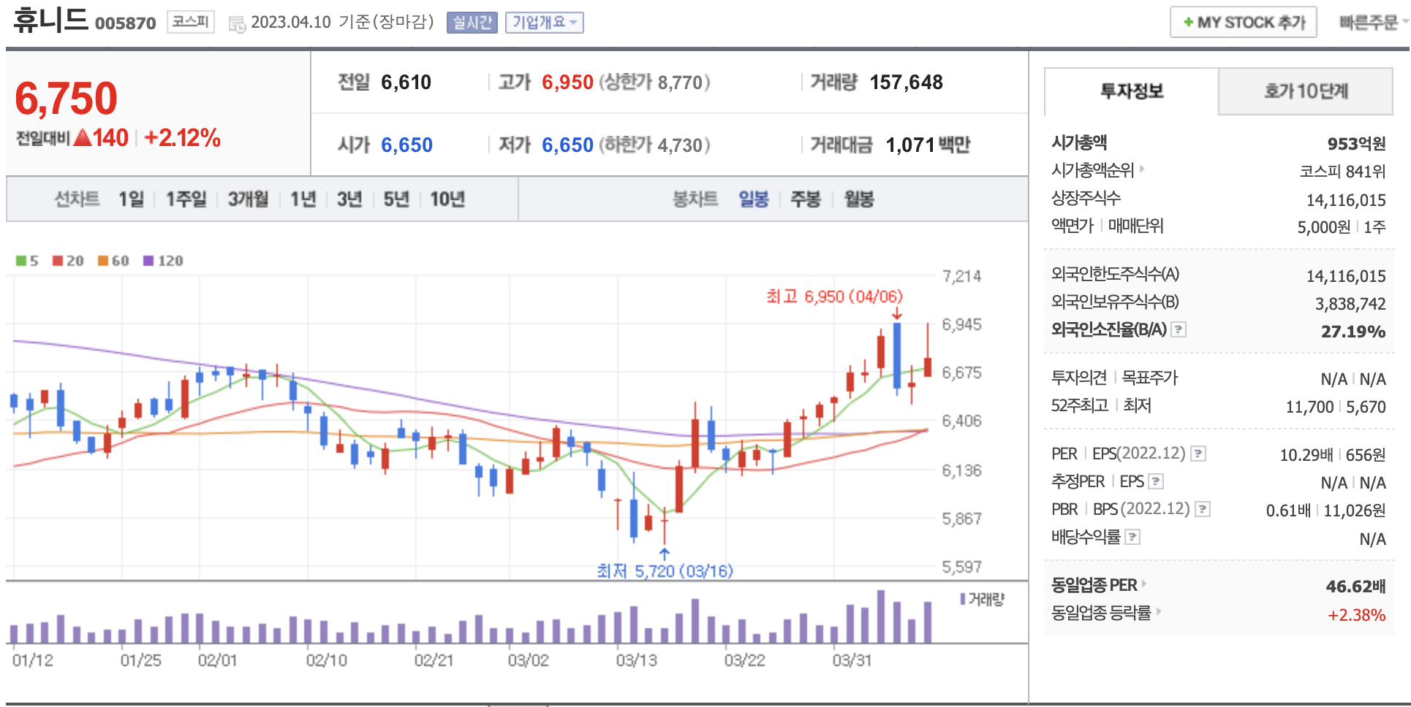Screen dimensions: 1411x707
Task: Click the calendar icon beside the date
Action: coord(237,24)
